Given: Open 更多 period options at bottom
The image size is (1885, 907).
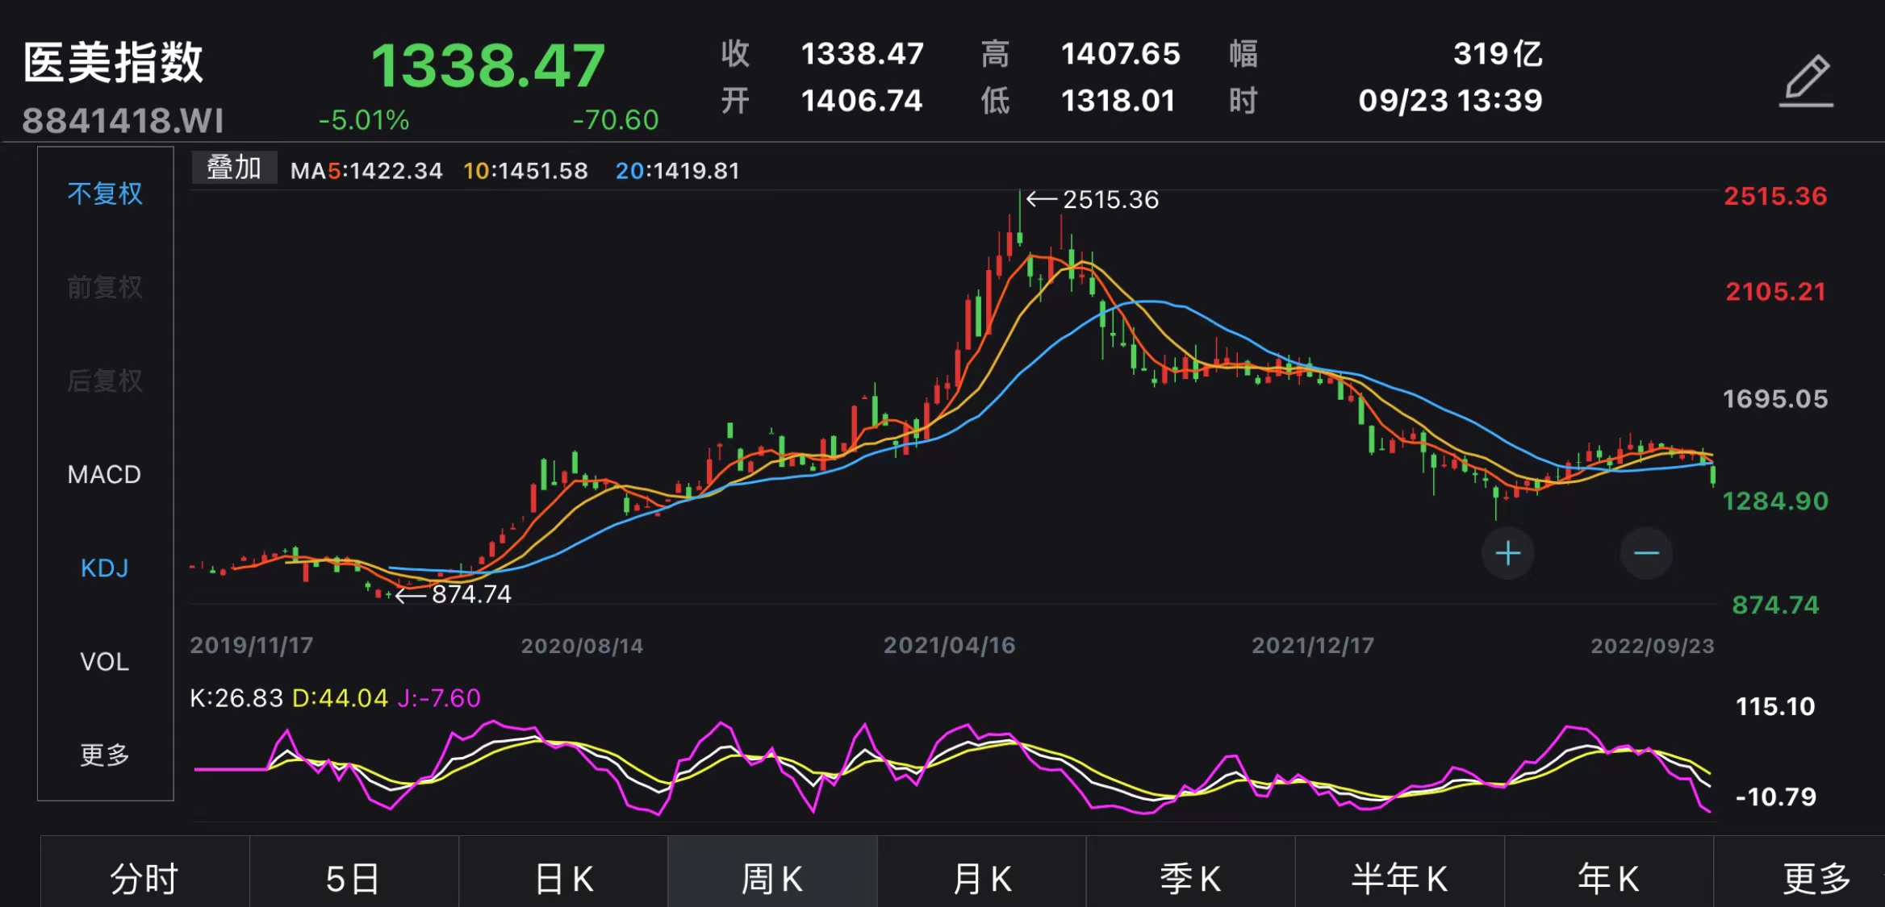Looking at the screenshot, I should 1816,877.
